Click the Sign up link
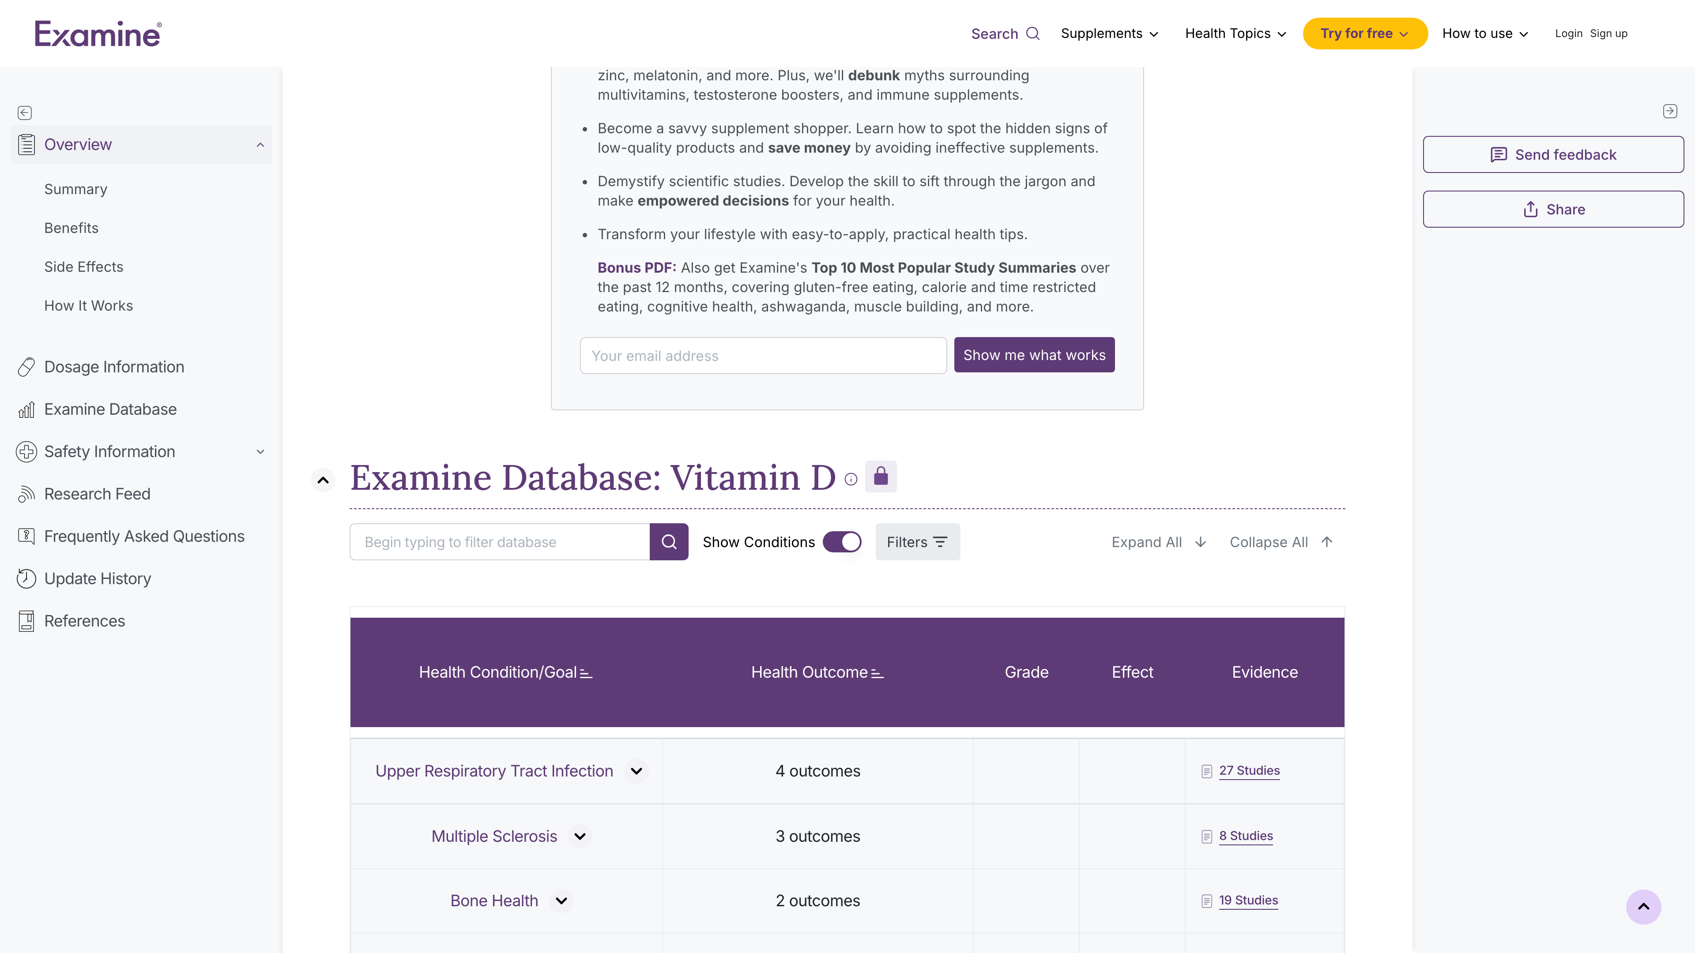The width and height of the screenshot is (1695, 953). [x=1609, y=34]
